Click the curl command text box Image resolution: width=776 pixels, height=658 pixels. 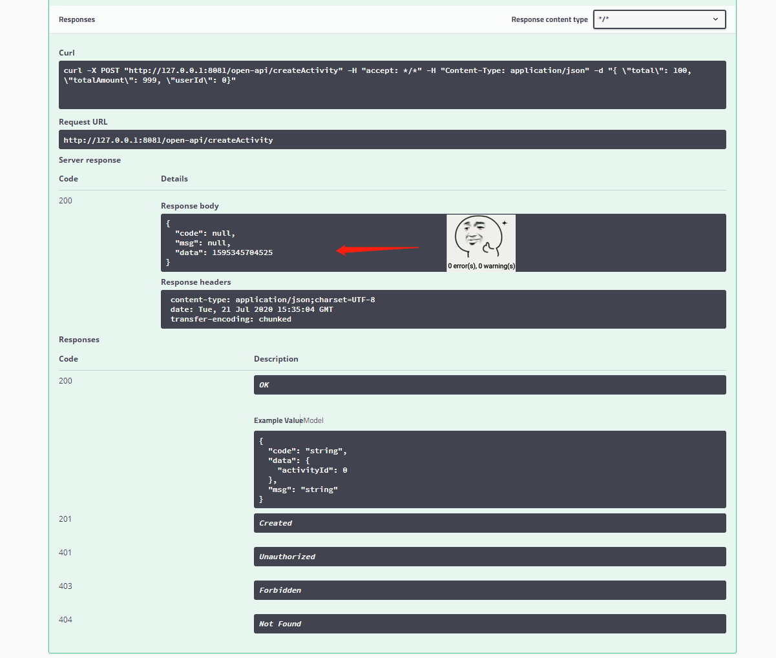pyautogui.click(x=392, y=85)
